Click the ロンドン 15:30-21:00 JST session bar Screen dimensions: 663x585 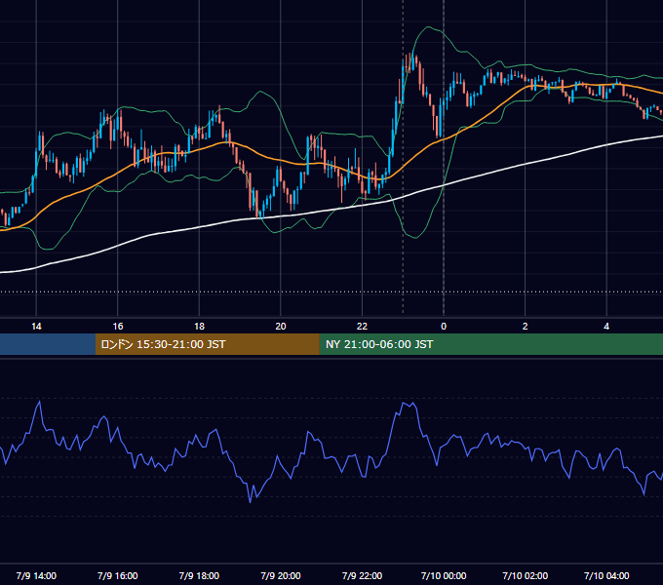coord(207,344)
